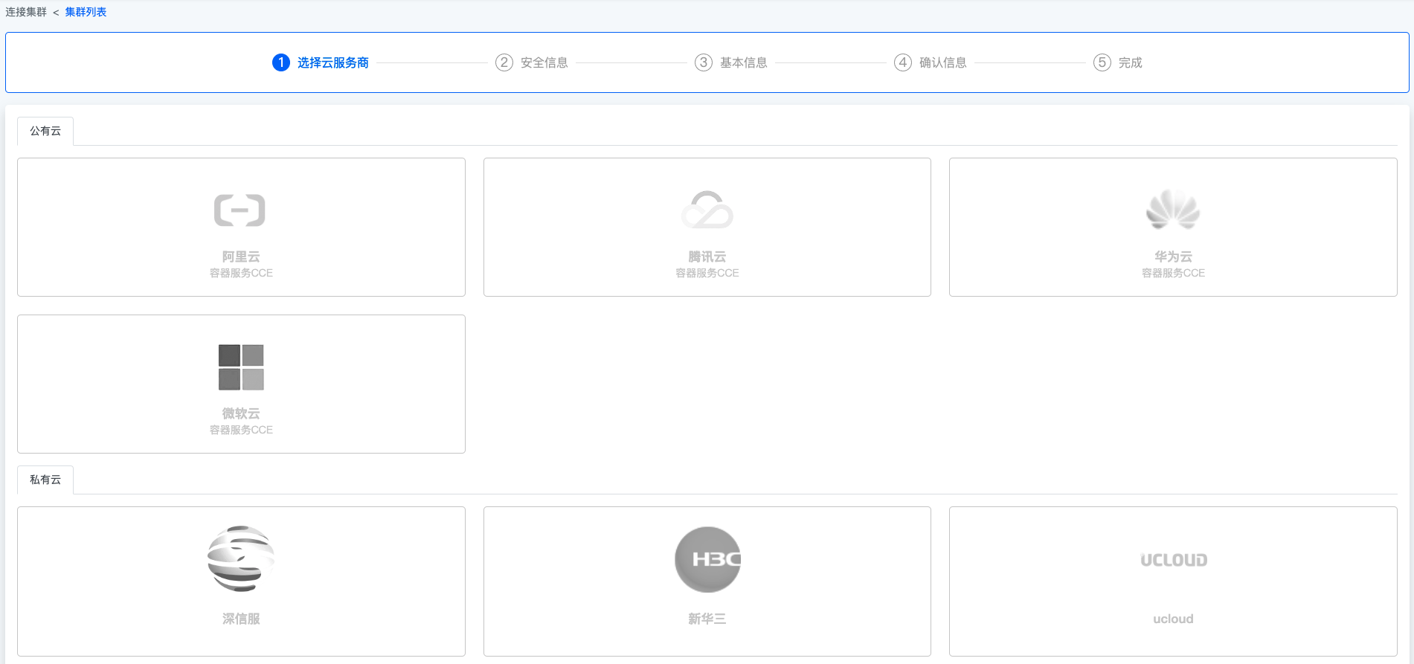Image resolution: width=1414 pixels, height=664 pixels.
Task: Click the ucloud provider name text
Action: [x=1174, y=619]
